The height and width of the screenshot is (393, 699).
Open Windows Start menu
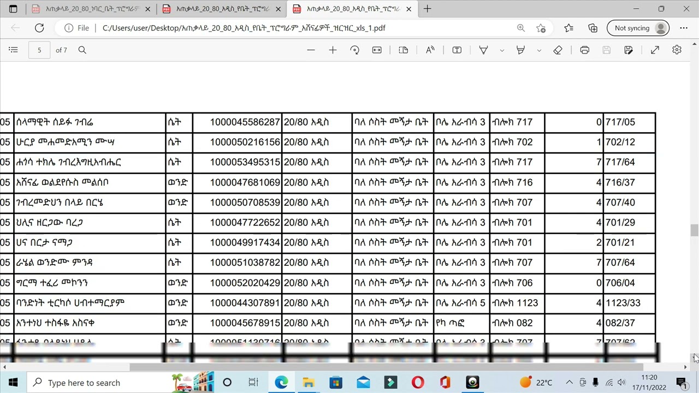pyautogui.click(x=13, y=383)
